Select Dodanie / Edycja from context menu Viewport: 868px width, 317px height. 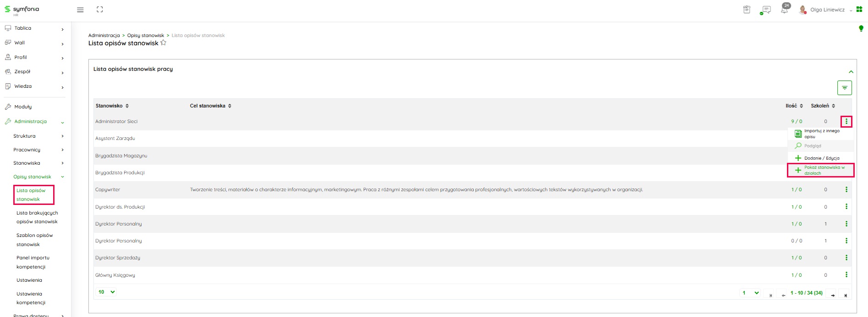(821, 158)
